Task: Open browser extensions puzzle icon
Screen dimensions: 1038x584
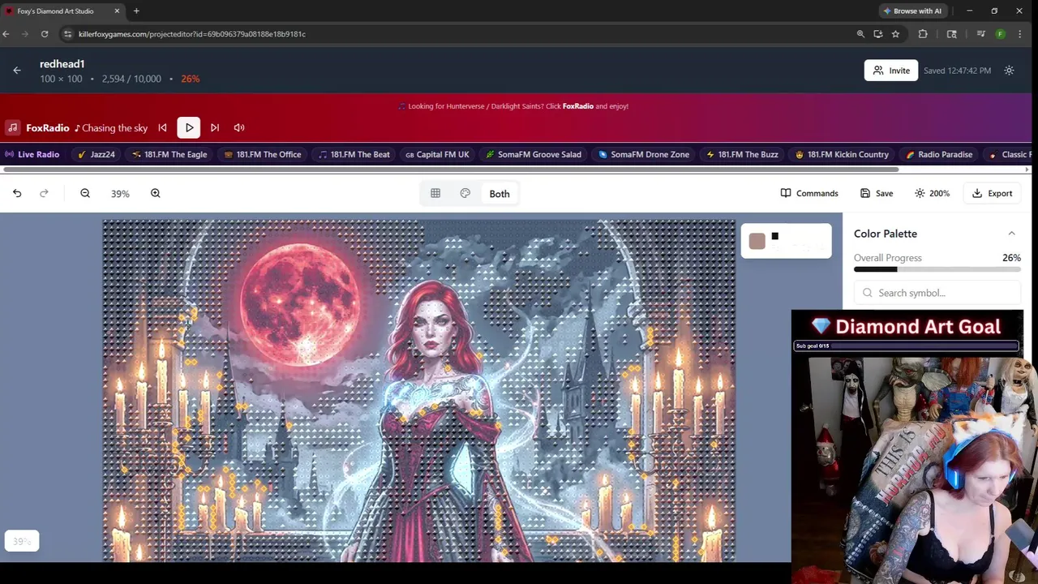Action: pyautogui.click(x=923, y=34)
